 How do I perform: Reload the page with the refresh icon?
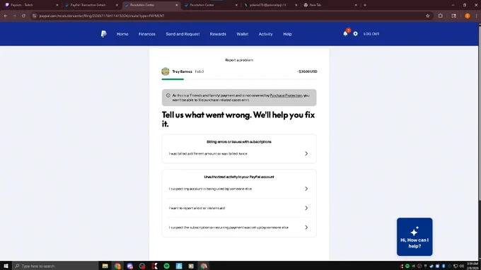[x=23, y=16]
